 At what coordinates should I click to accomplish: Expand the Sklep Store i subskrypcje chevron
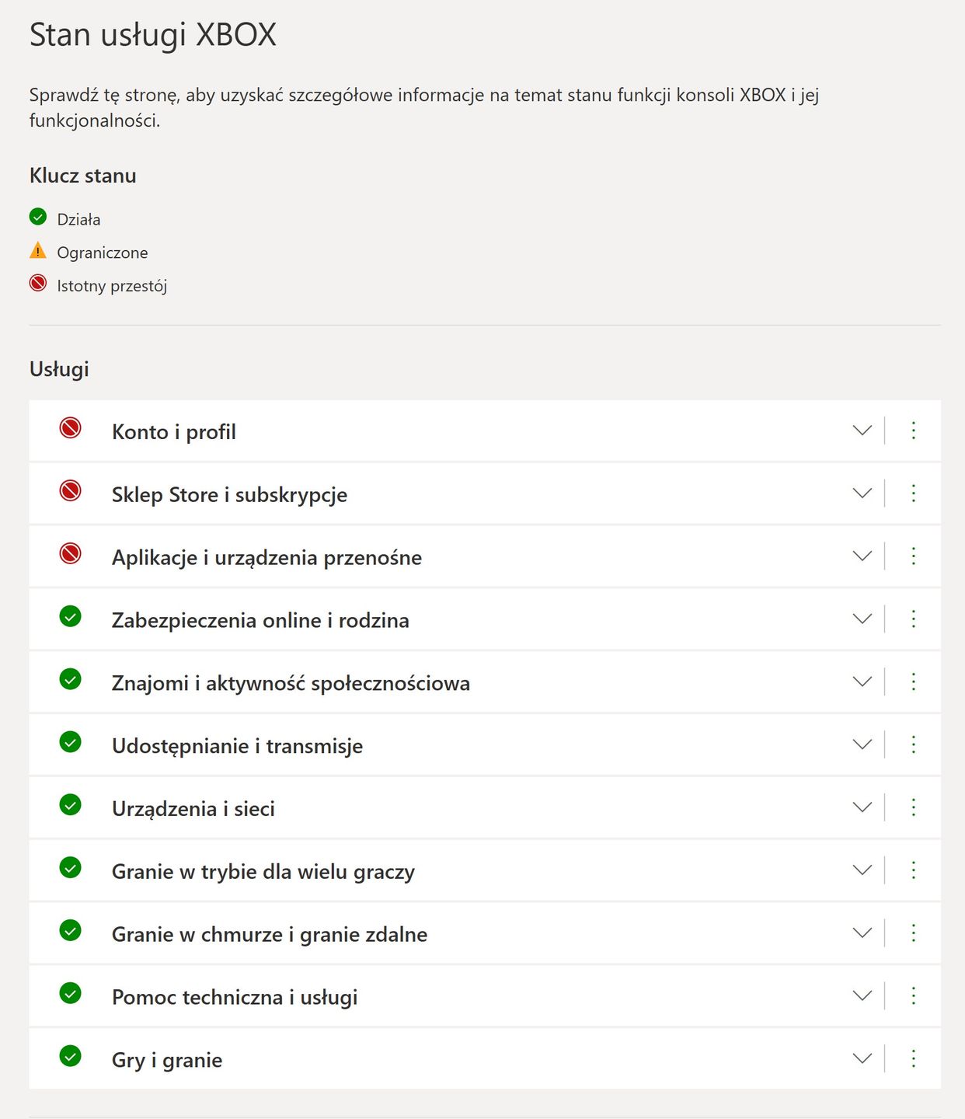(x=862, y=493)
